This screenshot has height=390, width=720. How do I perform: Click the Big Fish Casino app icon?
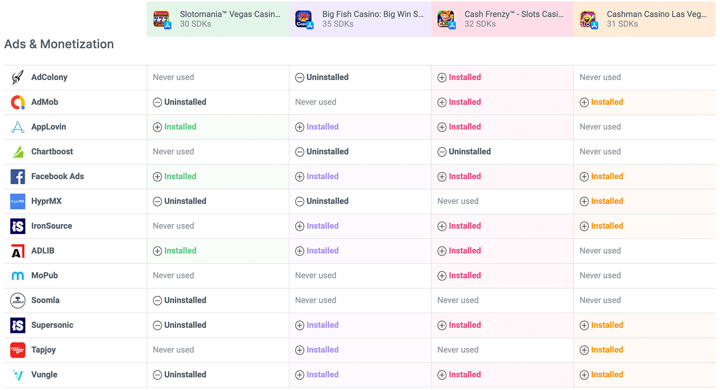tap(304, 19)
